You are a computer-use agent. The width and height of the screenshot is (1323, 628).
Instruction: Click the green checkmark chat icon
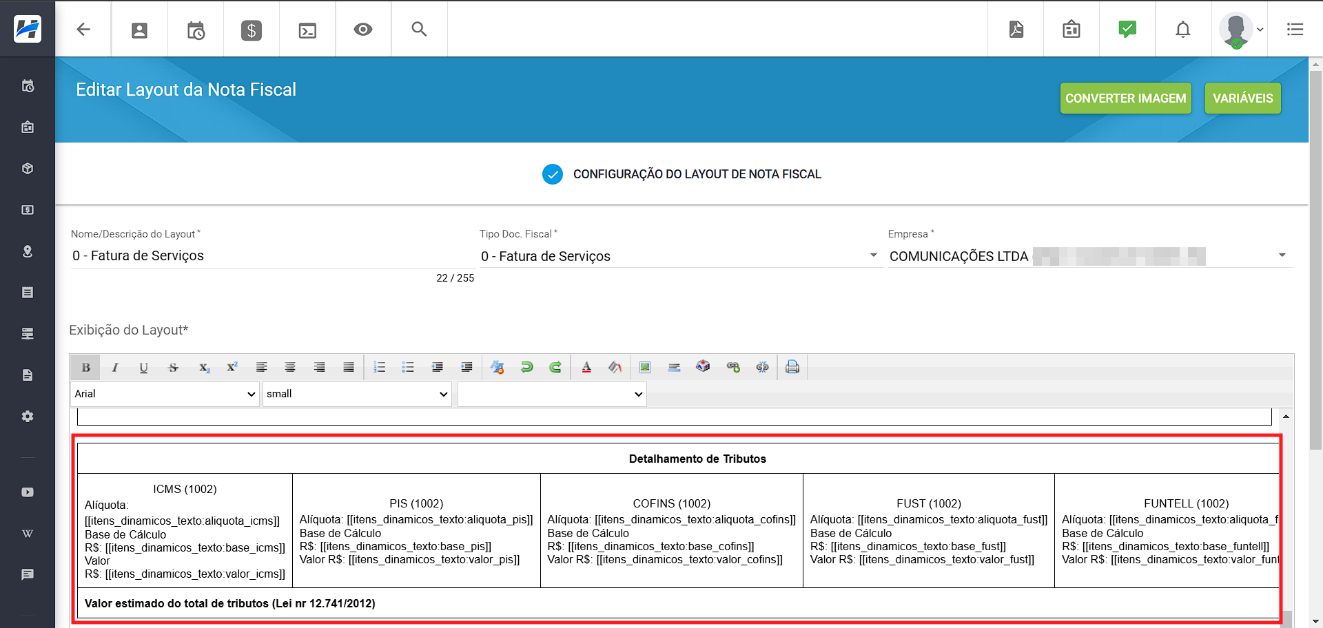pyautogui.click(x=1127, y=29)
